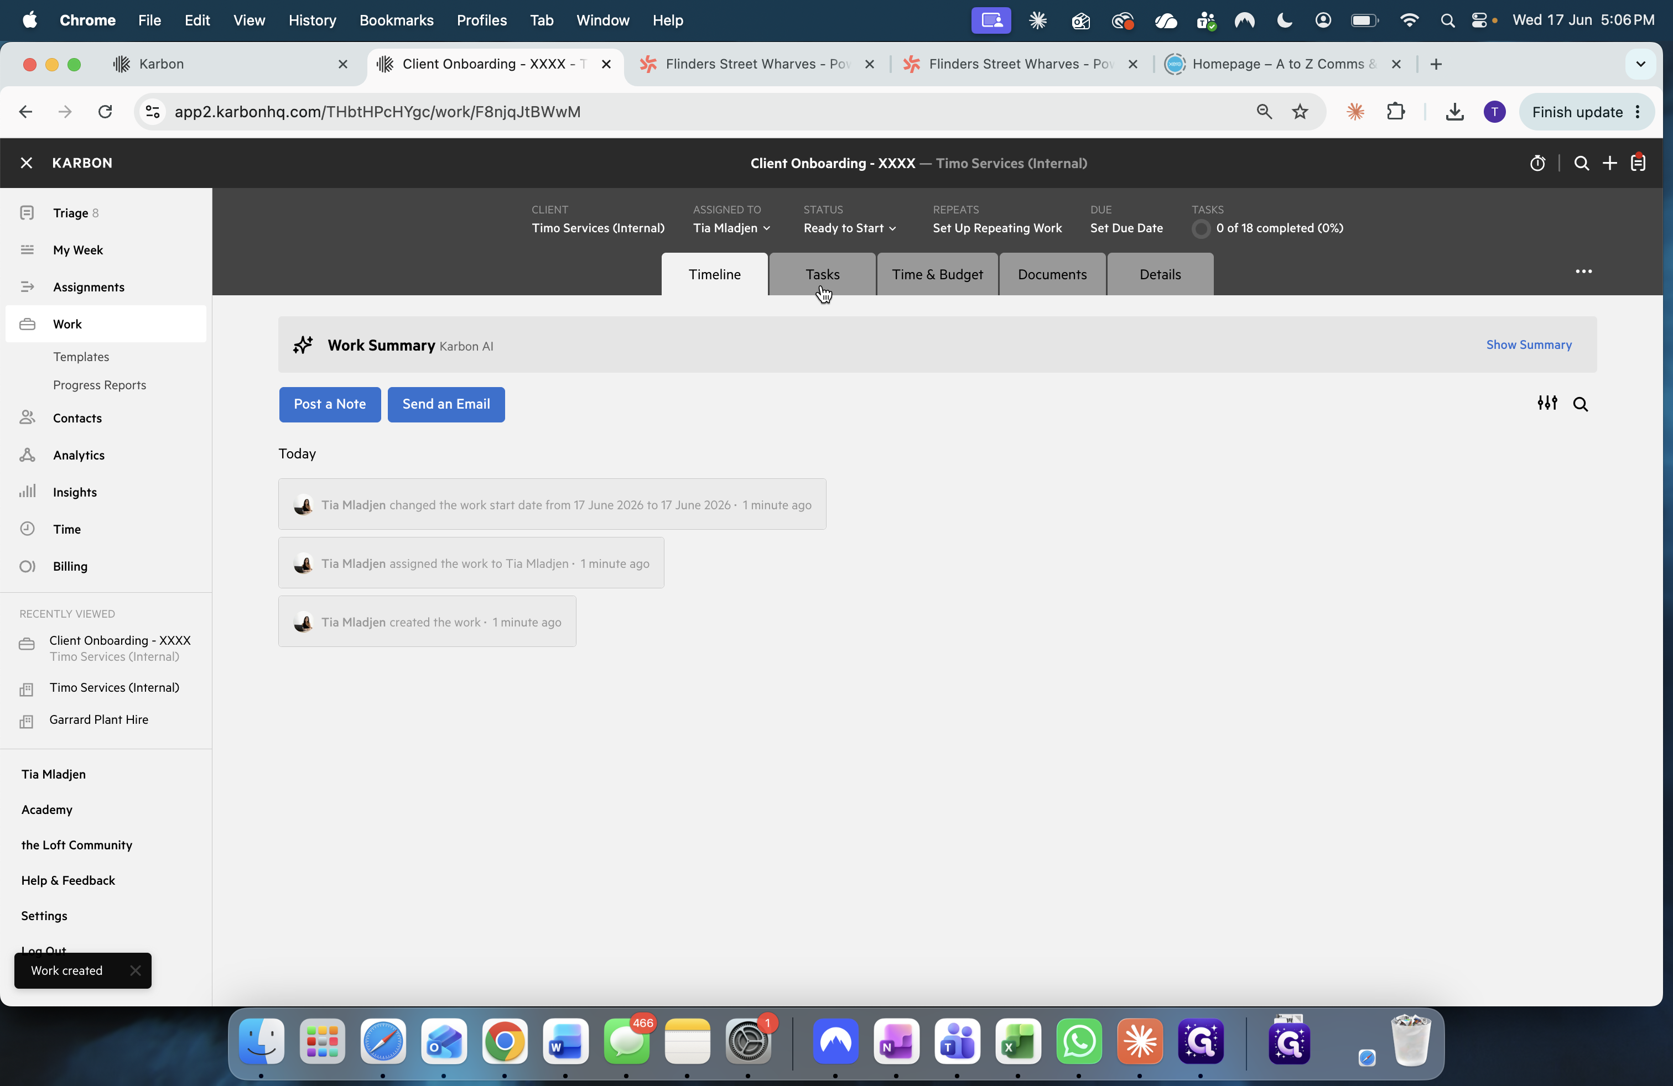The width and height of the screenshot is (1673, 1086).
Task: Click the Show Summary link
Action: (1529, 345)
